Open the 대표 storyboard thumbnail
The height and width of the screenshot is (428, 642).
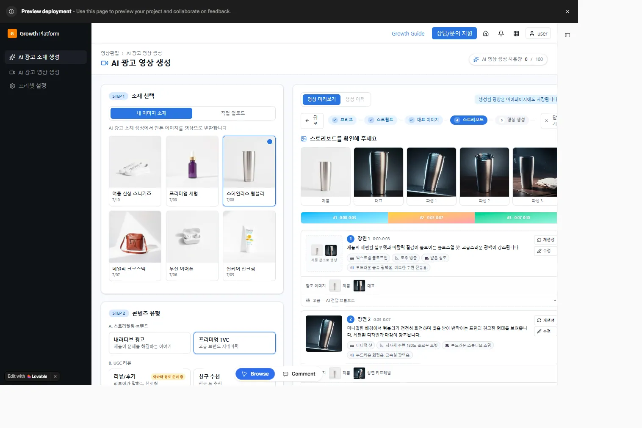(x=379, y=176)
